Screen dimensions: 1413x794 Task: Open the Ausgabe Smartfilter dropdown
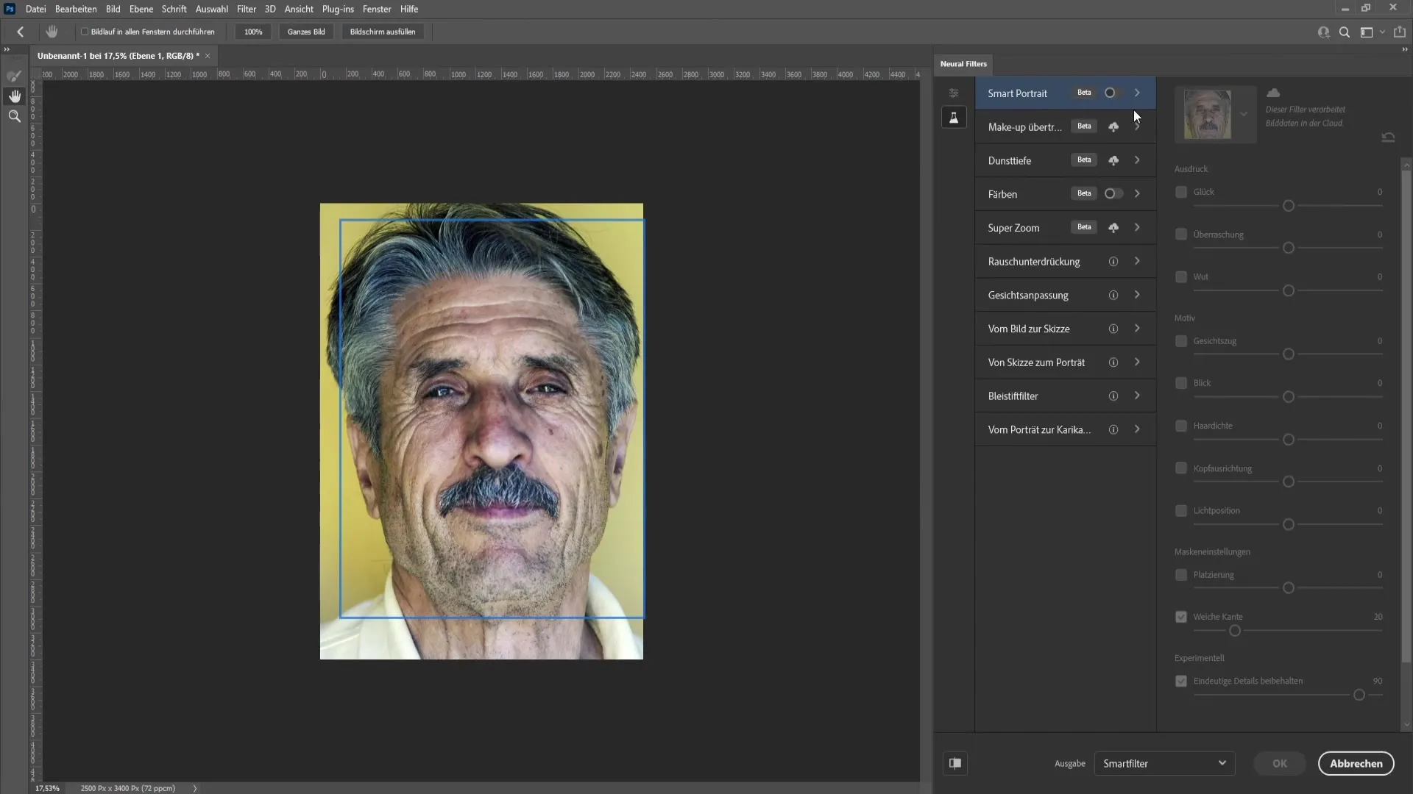pyautogui.click(x=1164, y=763)
